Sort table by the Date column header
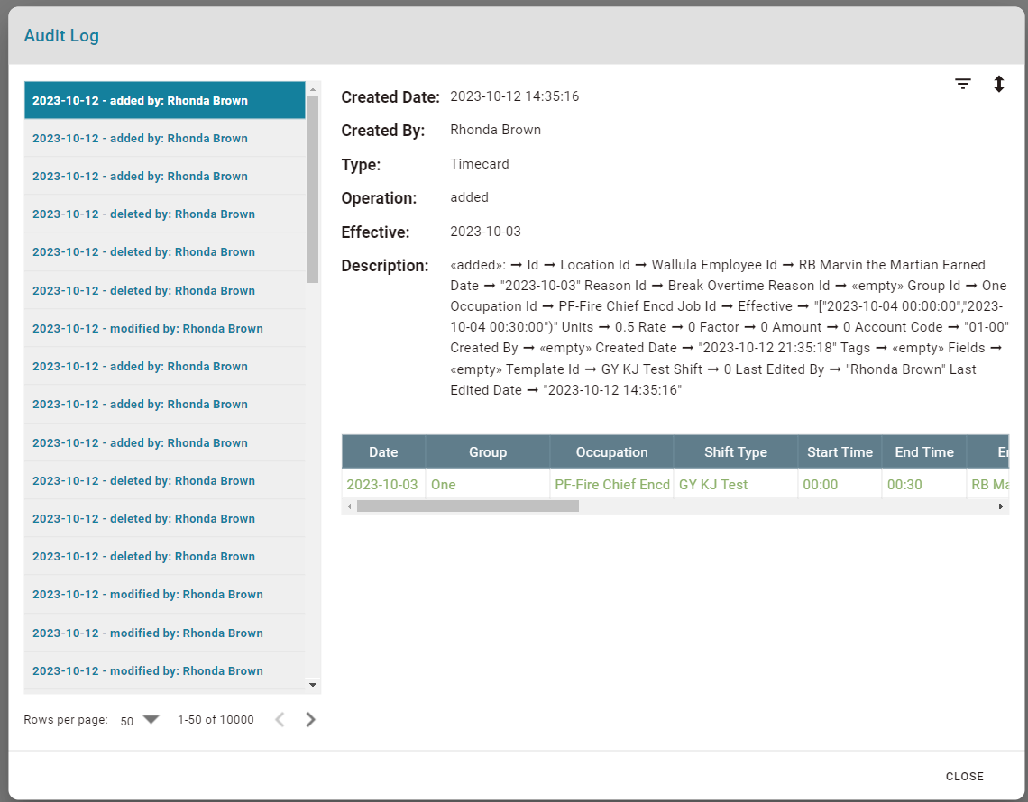Screen dimensions: 1028x802 383,452
